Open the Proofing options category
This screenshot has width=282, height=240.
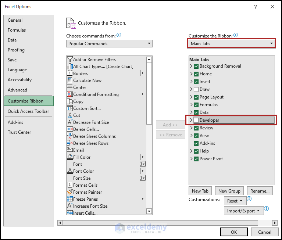click(29, 50)
